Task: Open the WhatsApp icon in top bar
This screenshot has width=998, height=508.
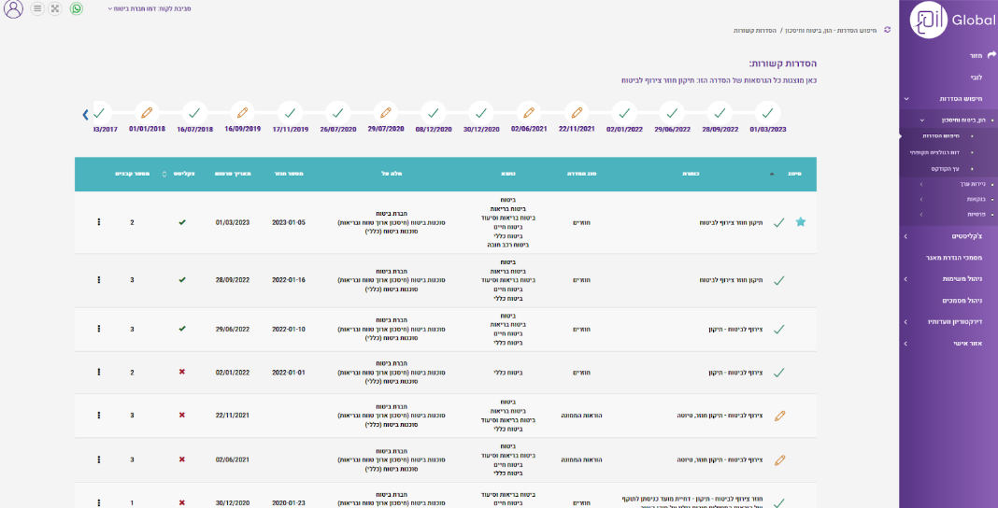Action: pos(77,8)
